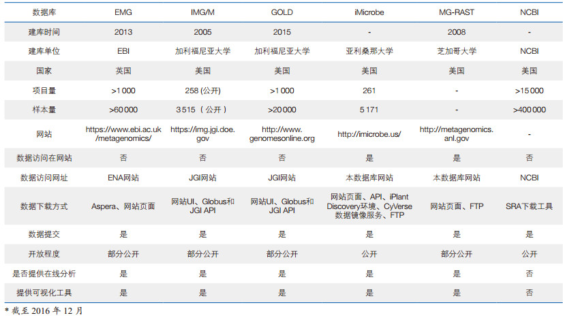Click the MG-RAST column header

pyautogui.click(x=457, y=12)
